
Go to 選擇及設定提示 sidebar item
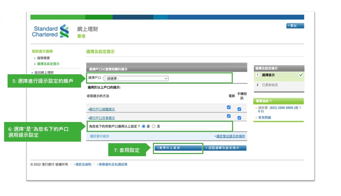[x=48, y=64]
